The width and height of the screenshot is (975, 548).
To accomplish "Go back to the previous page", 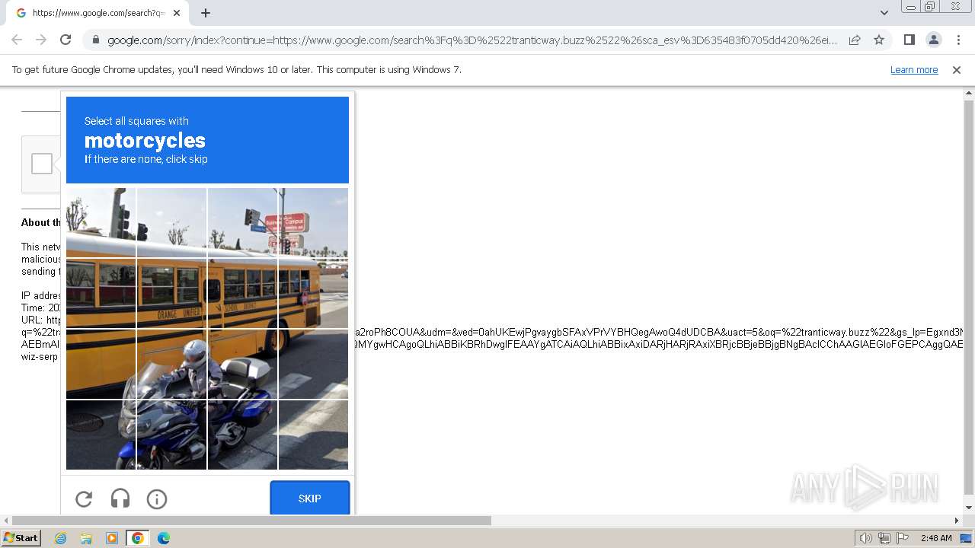I will tap(17, 40).
